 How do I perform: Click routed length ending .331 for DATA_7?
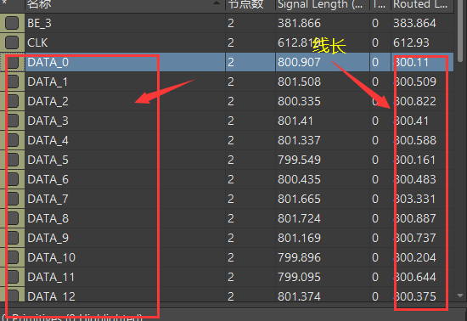pos(414,199)
